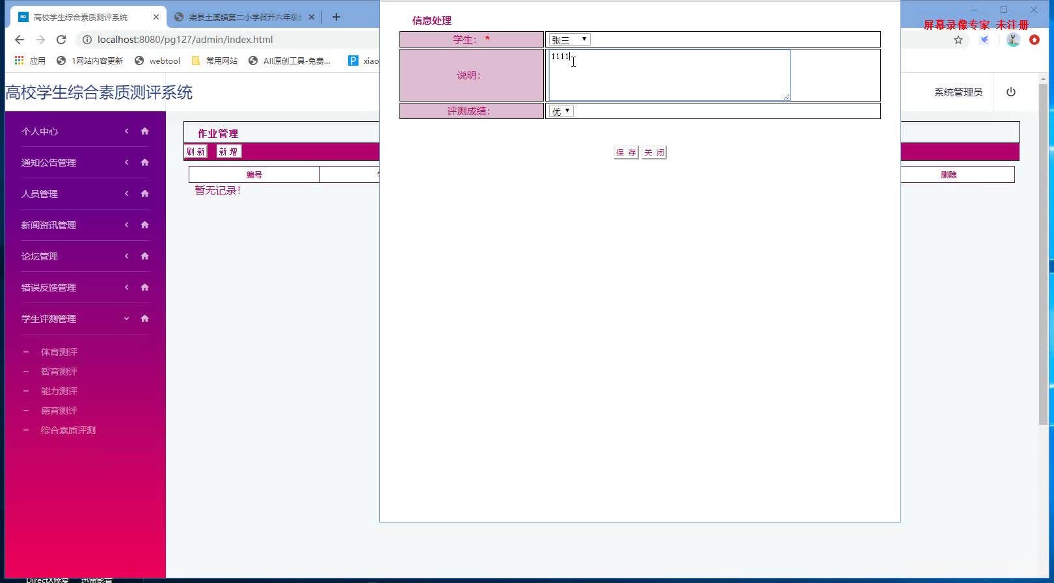Image resolution: width=1054 pixels, height=583 pixels.
Task: Click the home icon beside 人员管理
Action: click(144, 193)
